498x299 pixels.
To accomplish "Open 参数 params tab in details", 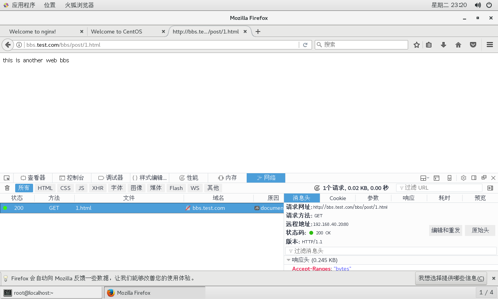I will pyautogui.click(x=373, y=198).
